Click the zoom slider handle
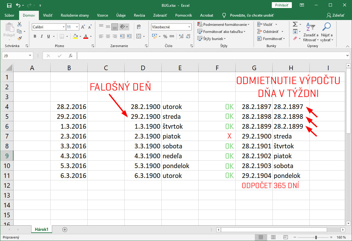Image resolution: width=352 pixels, height=241 pixels. (316, 237)
